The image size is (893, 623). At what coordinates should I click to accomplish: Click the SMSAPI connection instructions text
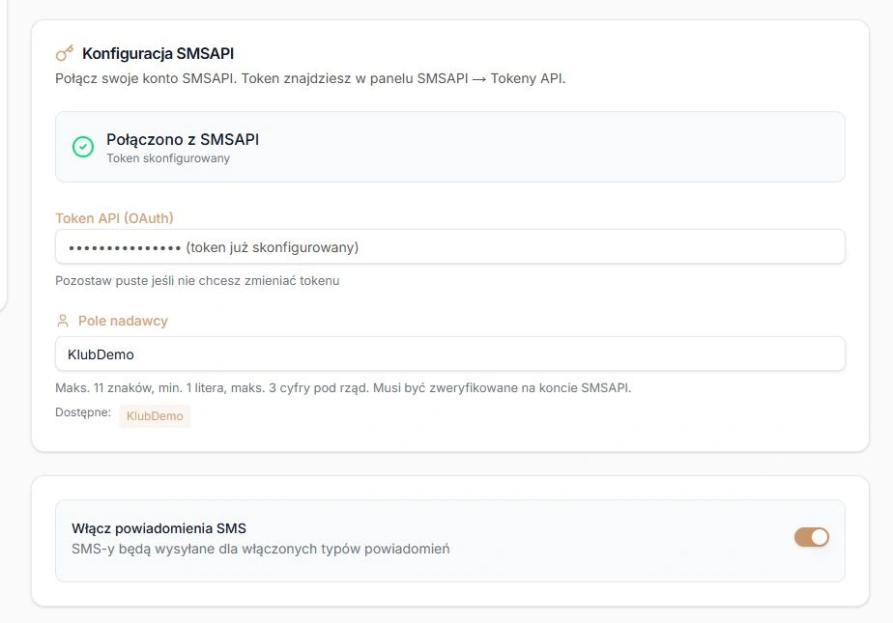(310, 78)
